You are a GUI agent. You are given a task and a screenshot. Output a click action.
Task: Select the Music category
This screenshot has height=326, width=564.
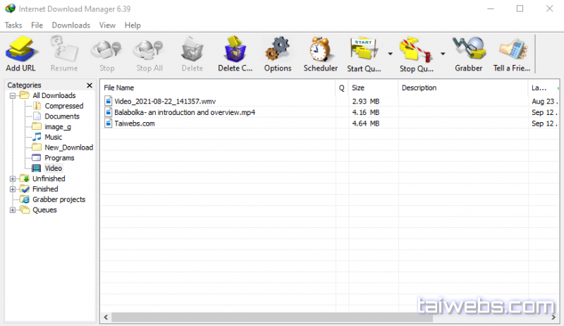tap(53, 137)
